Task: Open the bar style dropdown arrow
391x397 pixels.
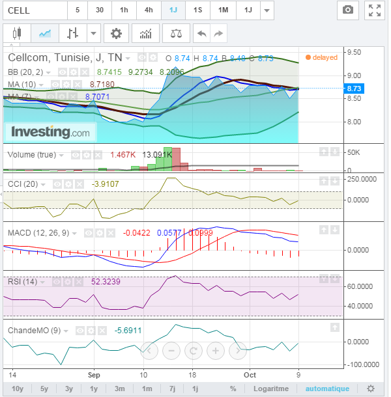Action: pos(94,33)
